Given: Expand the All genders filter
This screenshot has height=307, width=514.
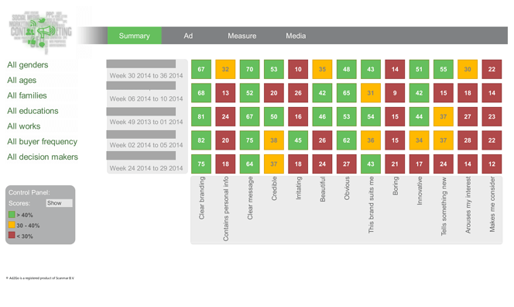Looking at the screenshot, I should pyautogui.click(x=28, y=64).
